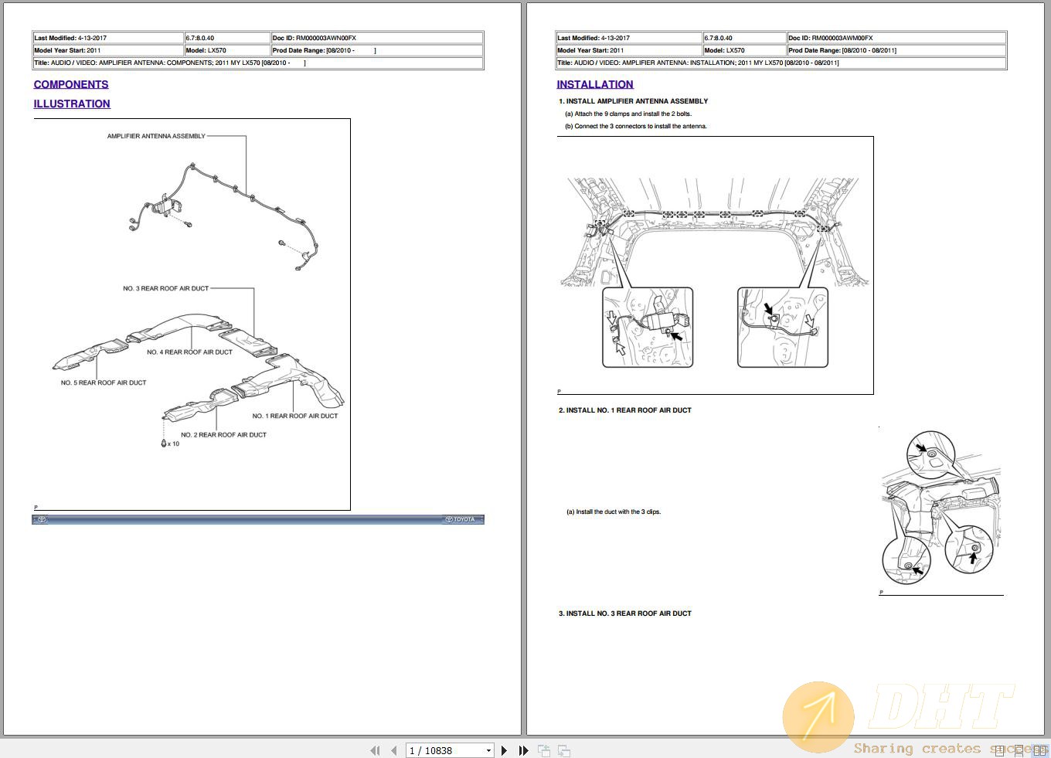The image size is (1051, 758).
Task: Click the NO. 5 REAR ROOF AIR DUCT label
Action: click(104, 382)
